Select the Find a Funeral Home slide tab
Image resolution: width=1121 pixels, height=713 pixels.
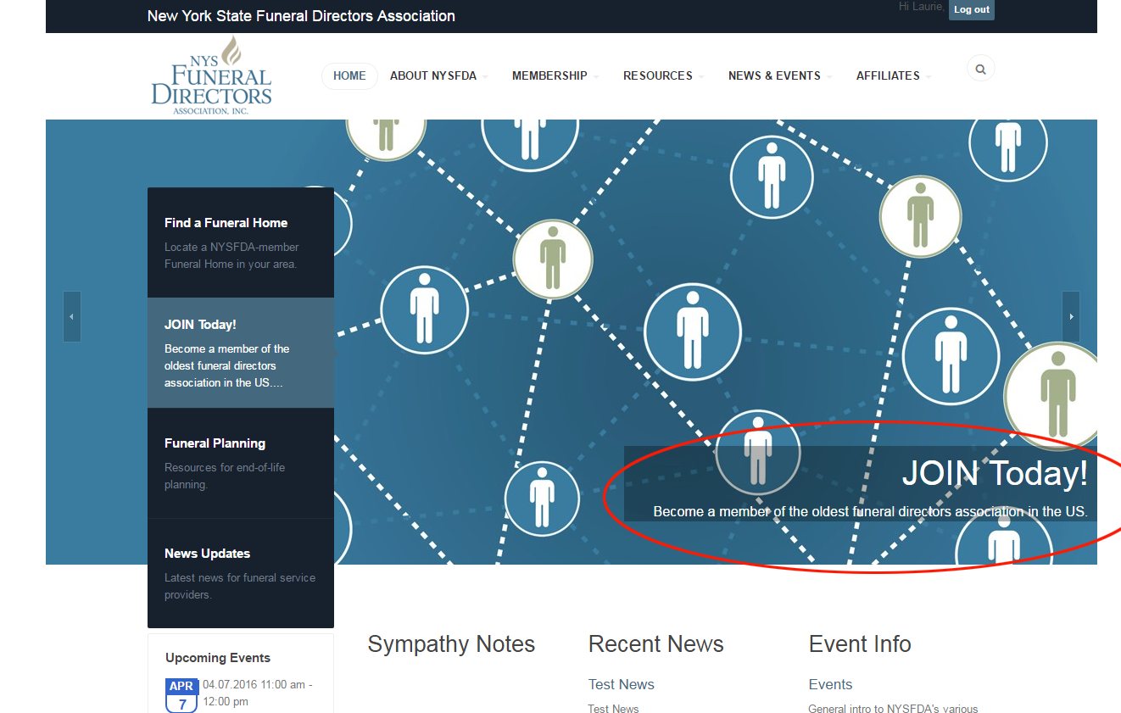click(x=241, y=242)
